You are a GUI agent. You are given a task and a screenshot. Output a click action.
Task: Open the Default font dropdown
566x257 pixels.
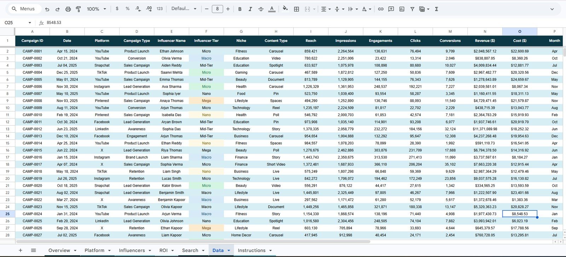[184, 9]
